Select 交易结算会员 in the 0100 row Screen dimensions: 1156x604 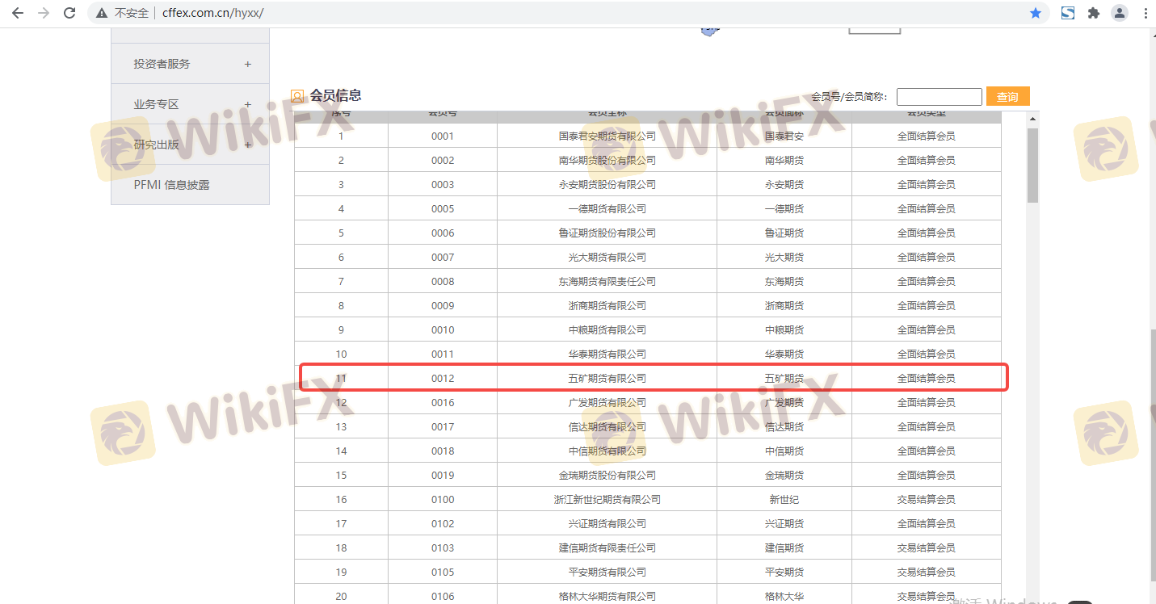tap(926, 500)
